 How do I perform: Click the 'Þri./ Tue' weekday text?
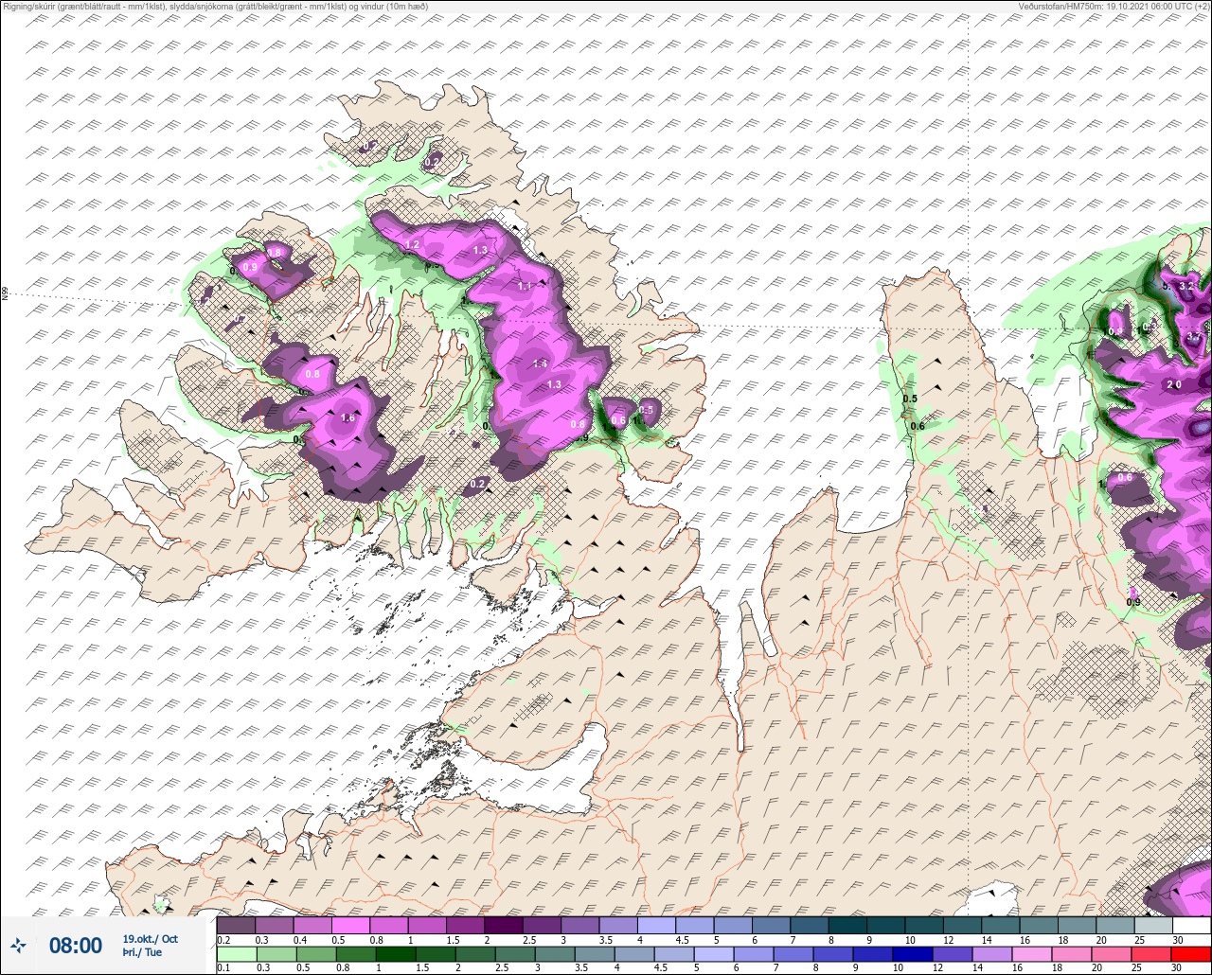click(x=140, y=953)
